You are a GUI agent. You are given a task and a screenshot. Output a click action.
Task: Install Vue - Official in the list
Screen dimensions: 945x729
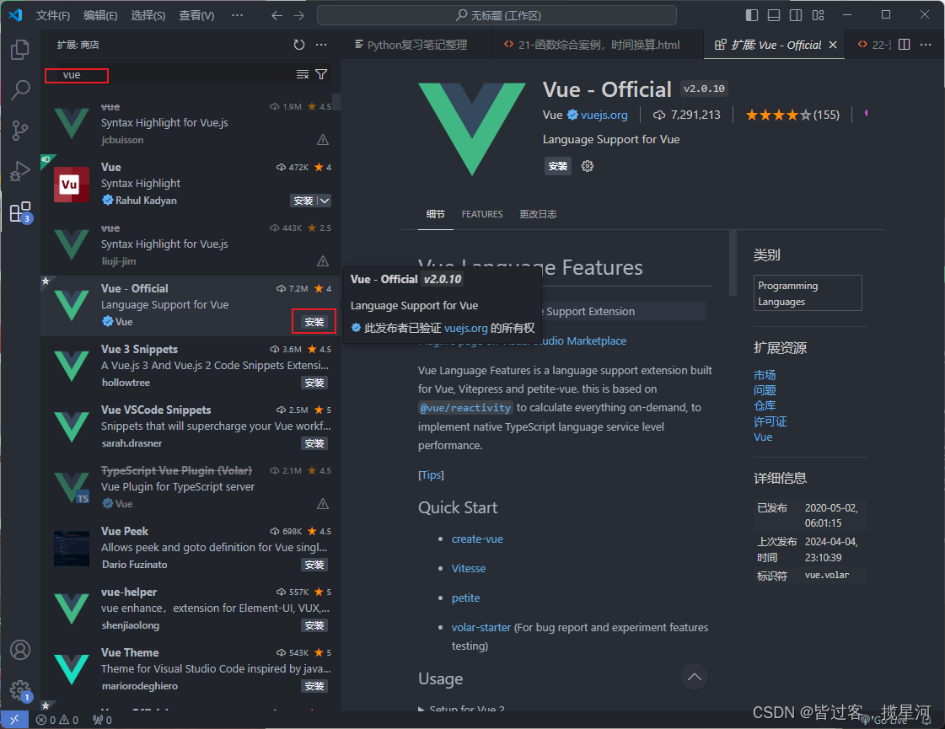(314, 322)
